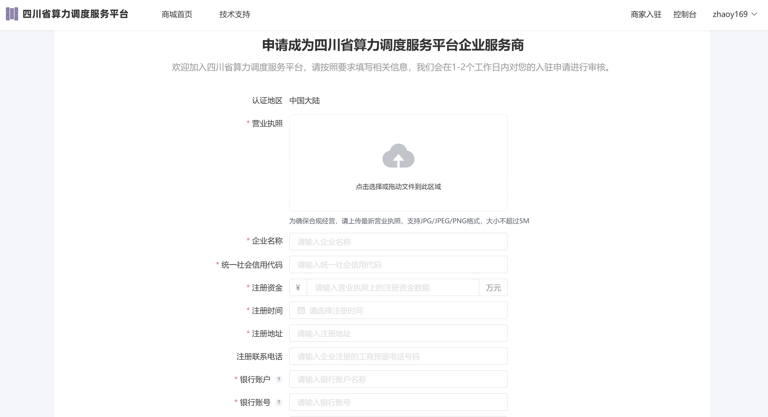Click the 四川省算力调度服务平台 site title
The image size is (768, 417).
[x=75, y=14]
